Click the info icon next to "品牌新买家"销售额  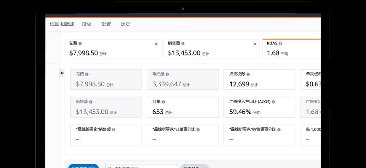click(113, 129)
